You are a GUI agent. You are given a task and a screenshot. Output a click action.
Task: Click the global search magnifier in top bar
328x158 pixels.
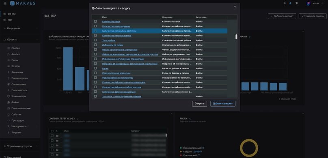285,3
